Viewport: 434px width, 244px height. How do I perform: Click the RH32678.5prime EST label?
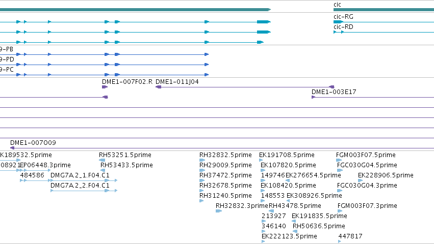coord(225,186)
